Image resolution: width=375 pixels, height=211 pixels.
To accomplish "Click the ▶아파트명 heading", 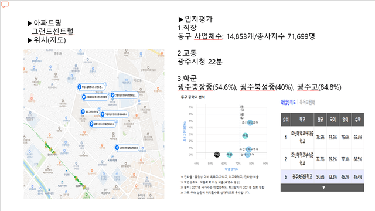I will [45, 23].
